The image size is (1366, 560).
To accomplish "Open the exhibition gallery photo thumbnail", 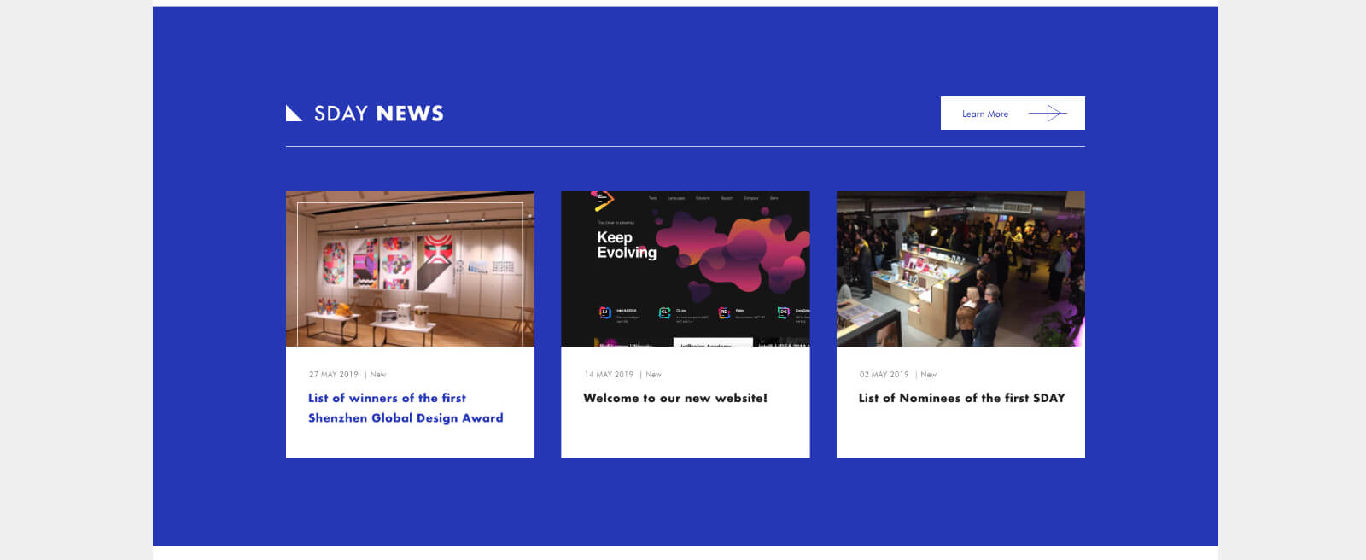I will [410, 269].
